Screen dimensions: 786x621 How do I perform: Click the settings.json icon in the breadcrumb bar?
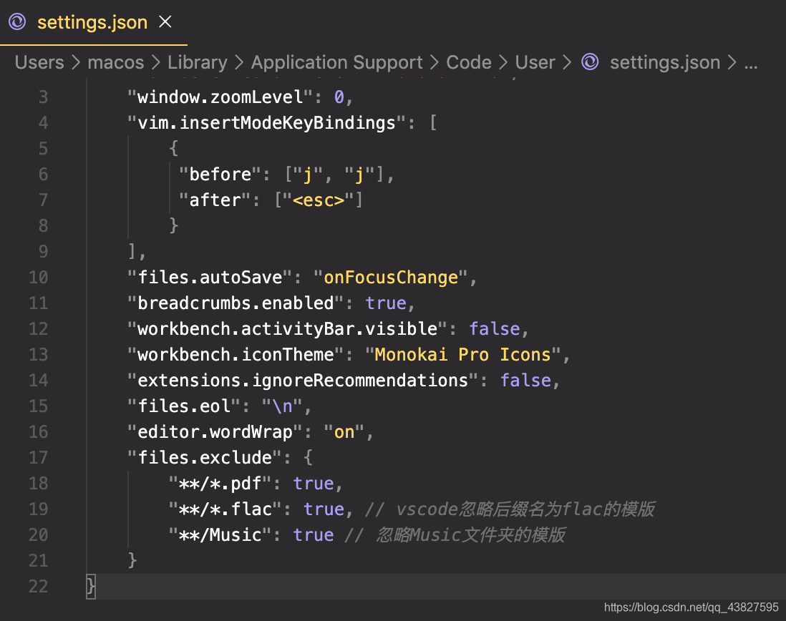(x=590, y=62)
